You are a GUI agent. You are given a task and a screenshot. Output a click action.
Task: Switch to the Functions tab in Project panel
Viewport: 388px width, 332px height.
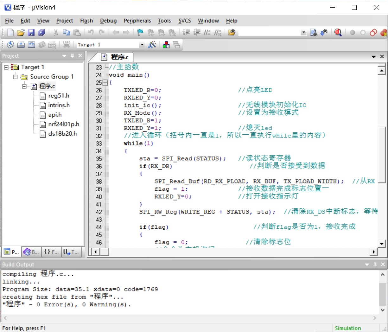point(51,252)
